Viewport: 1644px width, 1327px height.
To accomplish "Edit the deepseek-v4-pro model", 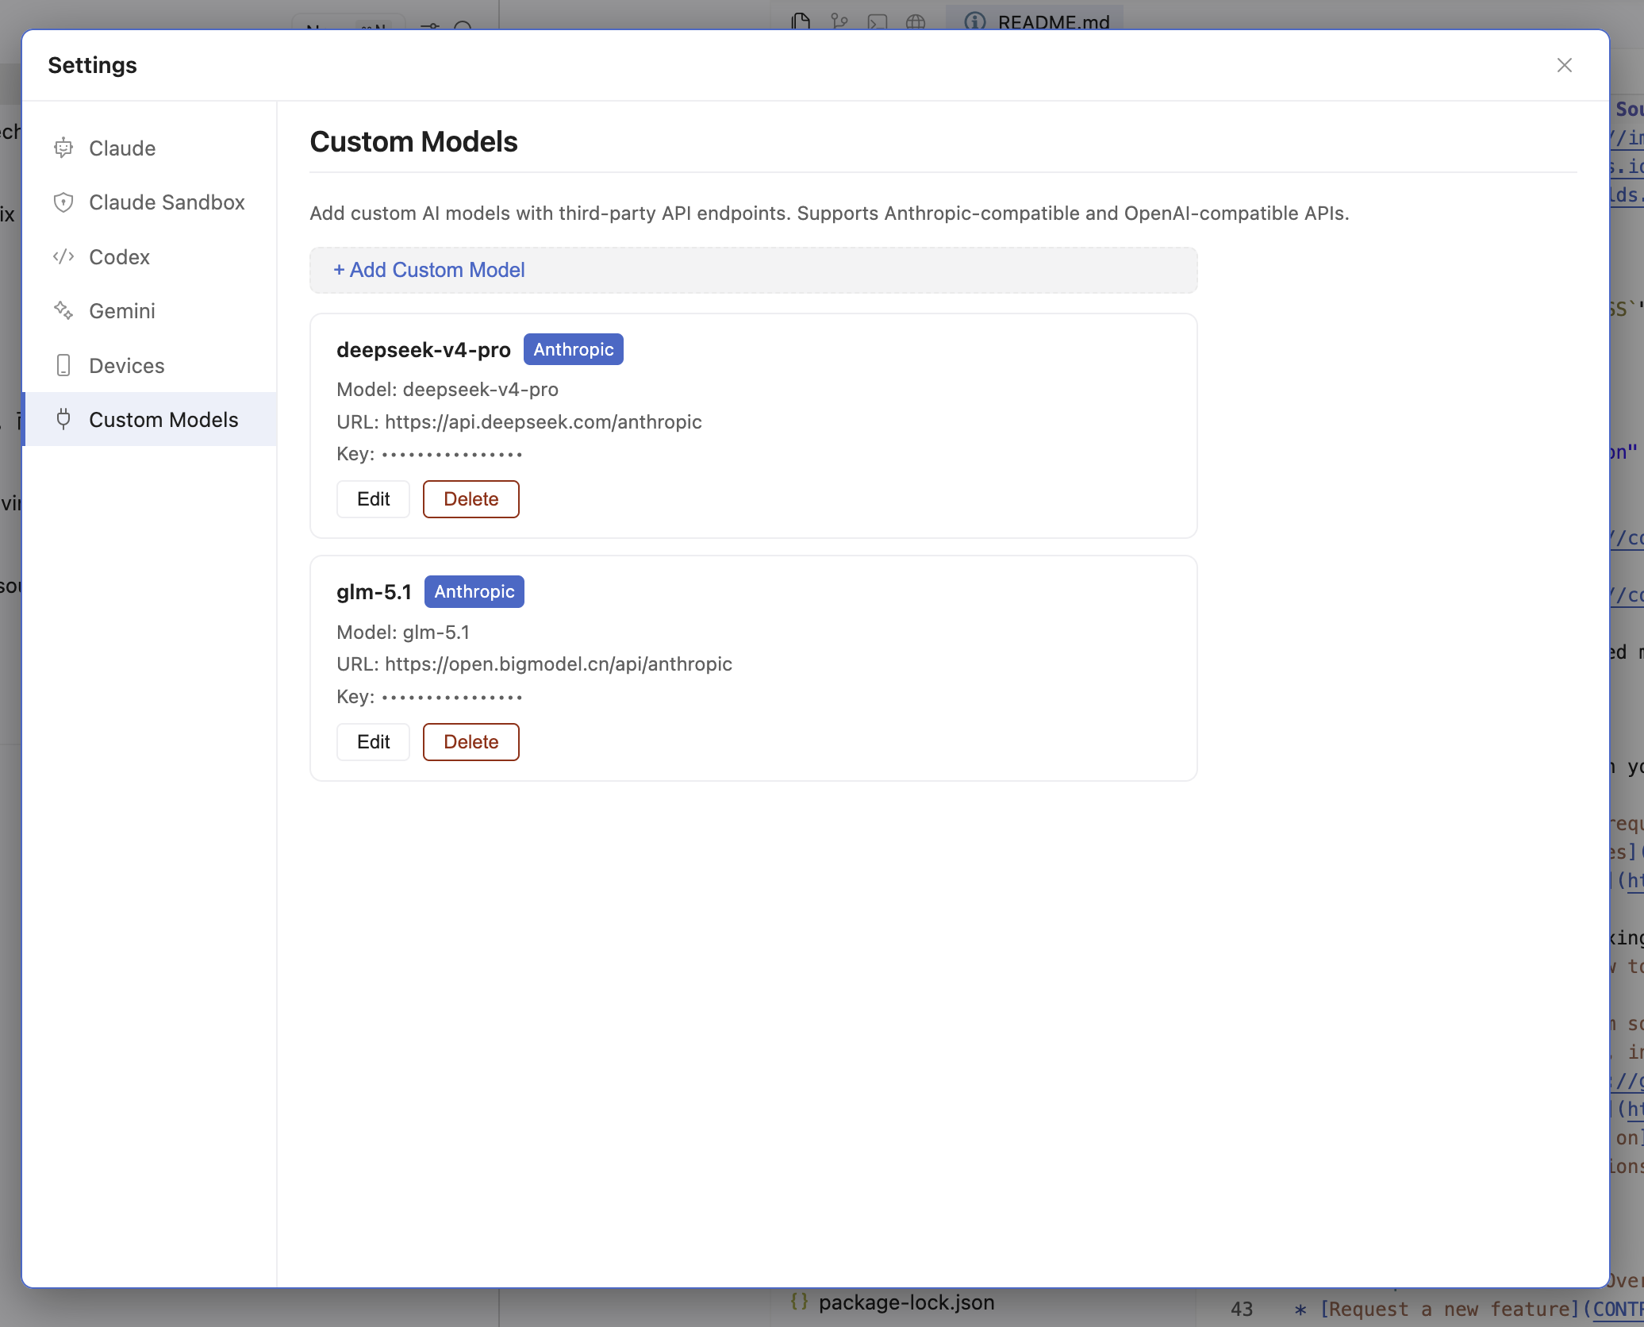I will coord(373,499).
